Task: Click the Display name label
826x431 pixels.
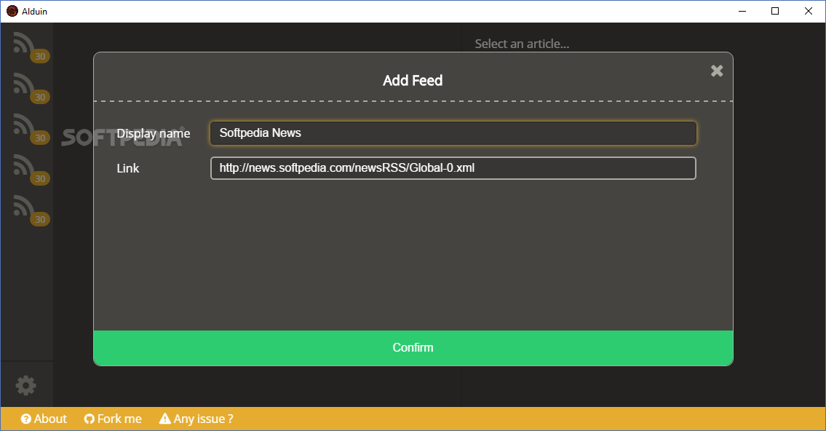Action: coord(154,134)
